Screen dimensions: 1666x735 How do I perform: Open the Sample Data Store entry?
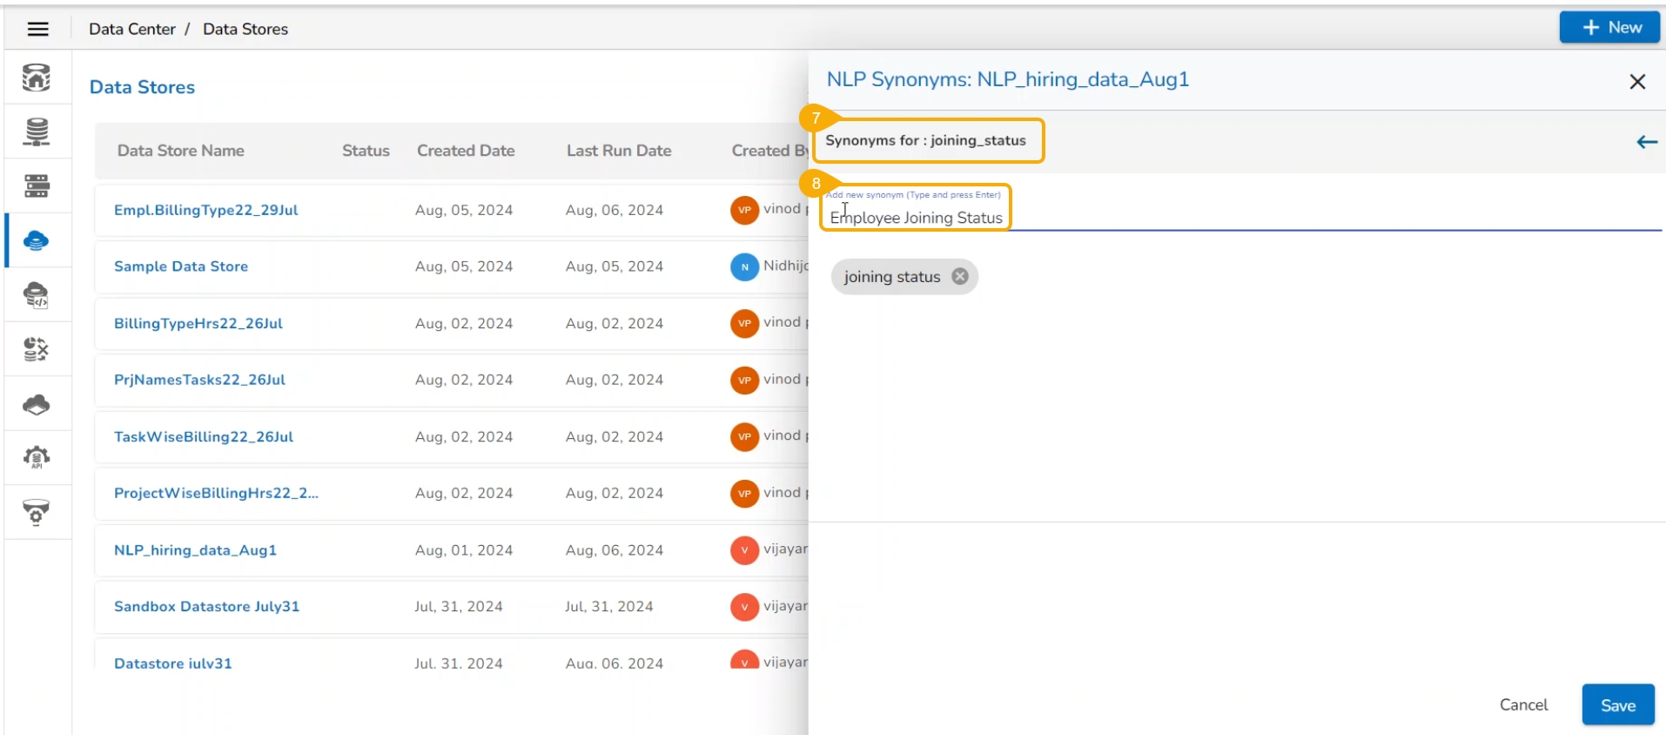(x=181, y=266)
